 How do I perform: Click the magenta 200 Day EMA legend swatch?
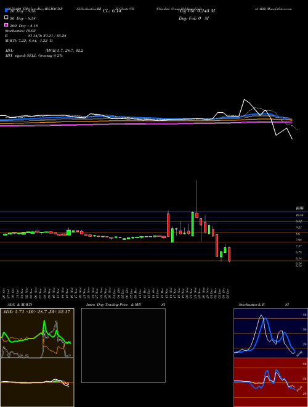[x=6, y=25]
